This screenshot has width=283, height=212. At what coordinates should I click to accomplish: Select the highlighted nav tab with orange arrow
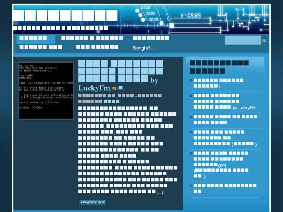[36, 40]
